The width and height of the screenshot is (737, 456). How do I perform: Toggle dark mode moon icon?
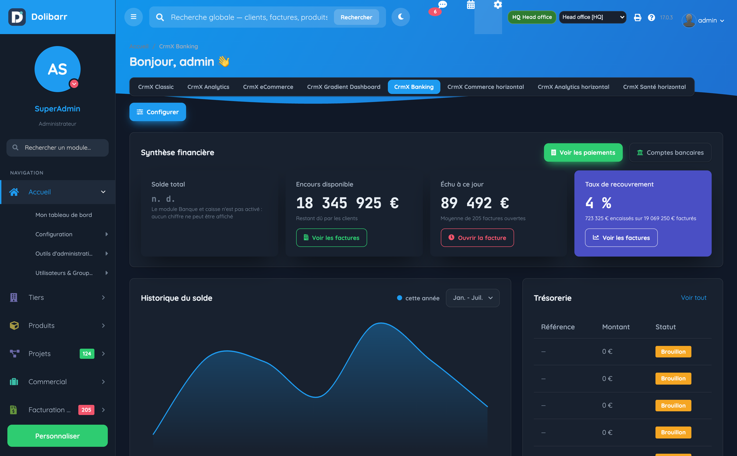[401, 17]
